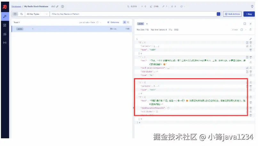Focus the Filter by Key Name field
Image resolution: width=258 pixels, height=146 pixels.
tap(133, 14)
